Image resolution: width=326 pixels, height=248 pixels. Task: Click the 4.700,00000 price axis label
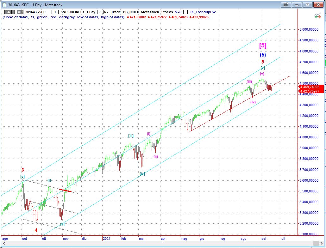coord(309,62)
